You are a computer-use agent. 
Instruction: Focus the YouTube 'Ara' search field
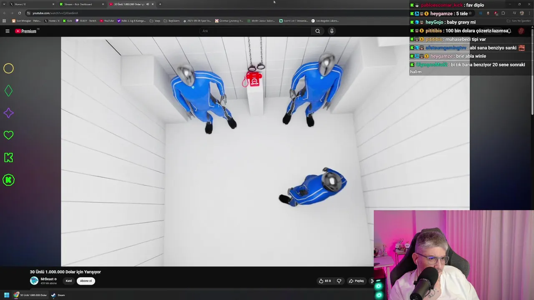tap(255, 31)
